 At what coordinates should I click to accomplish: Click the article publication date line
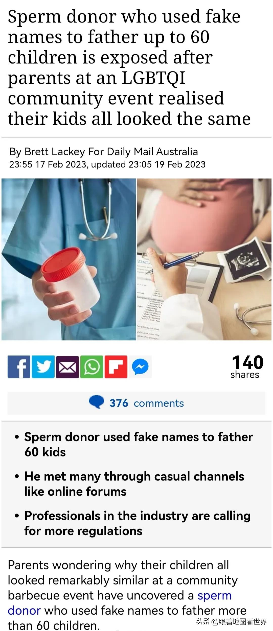[x=107, y=164]
